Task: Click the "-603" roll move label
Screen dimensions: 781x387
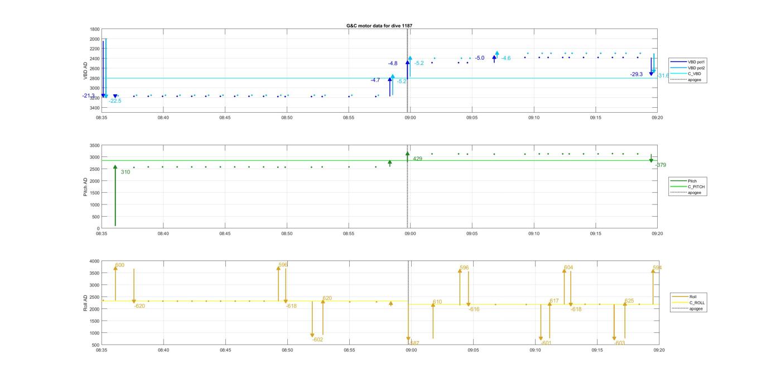Action: tap(619, 343)
